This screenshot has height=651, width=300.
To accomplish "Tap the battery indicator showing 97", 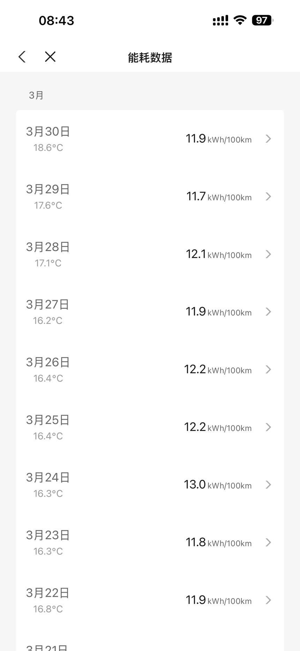I will (262, 20).
